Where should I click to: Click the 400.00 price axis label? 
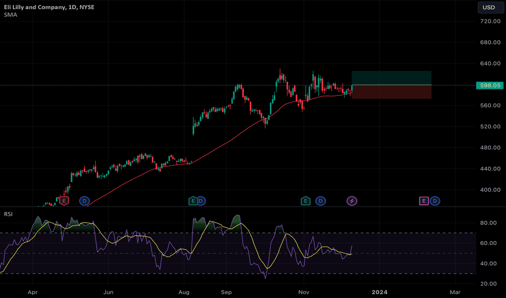coord(490,190)
